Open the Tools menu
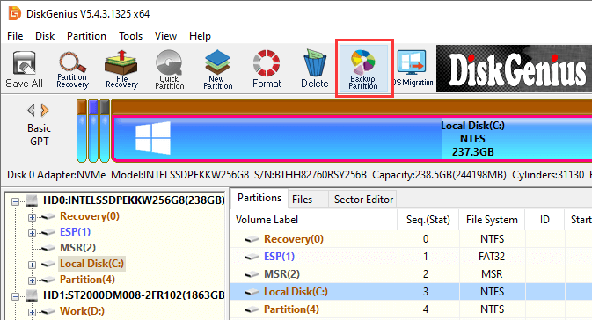Viewport: 592px width, 320px height. [x=131, y=36]
